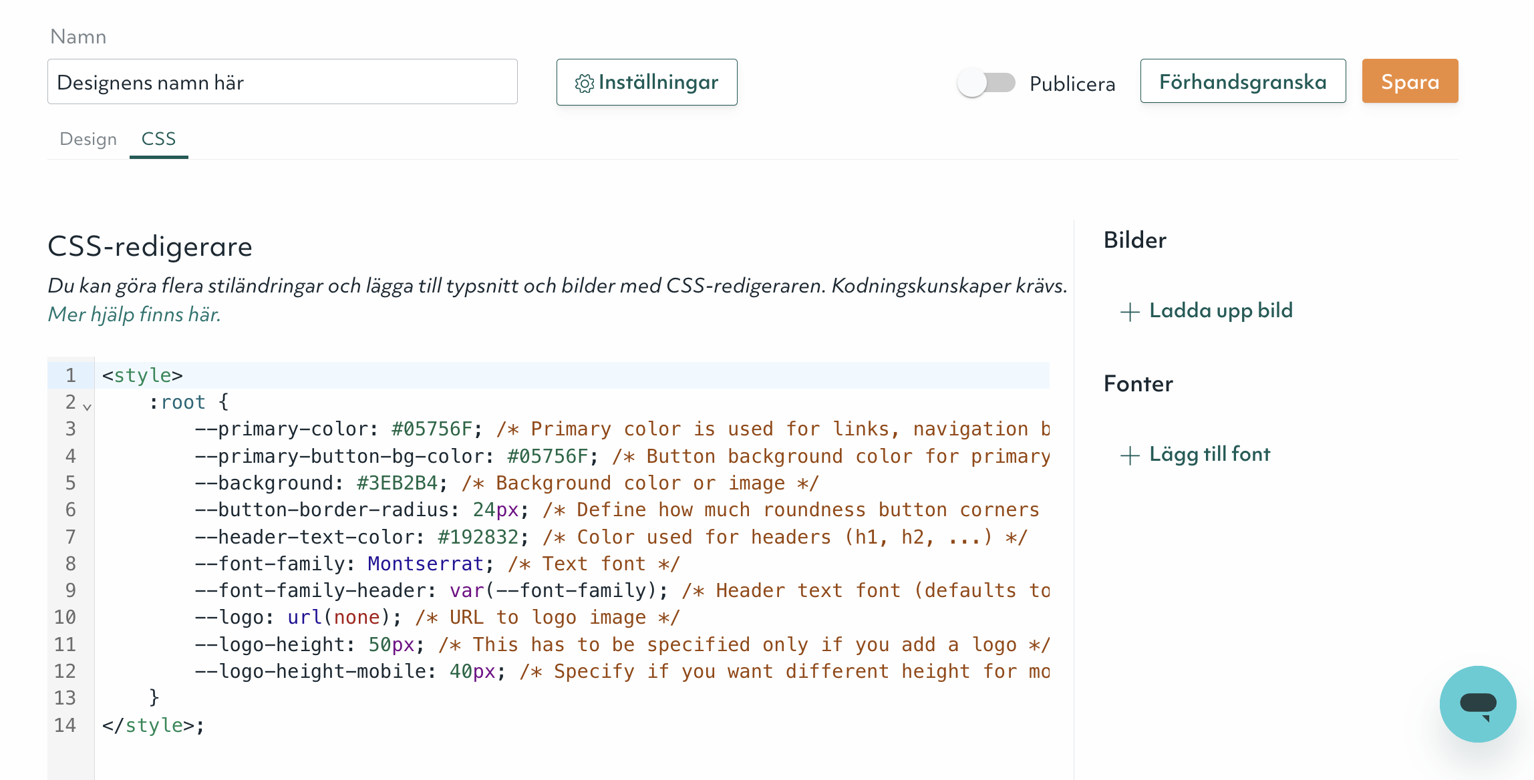This screenshot has height=780, width=1534.
Task: Click line number 1 in the gutter
Action: [x=70, y=375]
